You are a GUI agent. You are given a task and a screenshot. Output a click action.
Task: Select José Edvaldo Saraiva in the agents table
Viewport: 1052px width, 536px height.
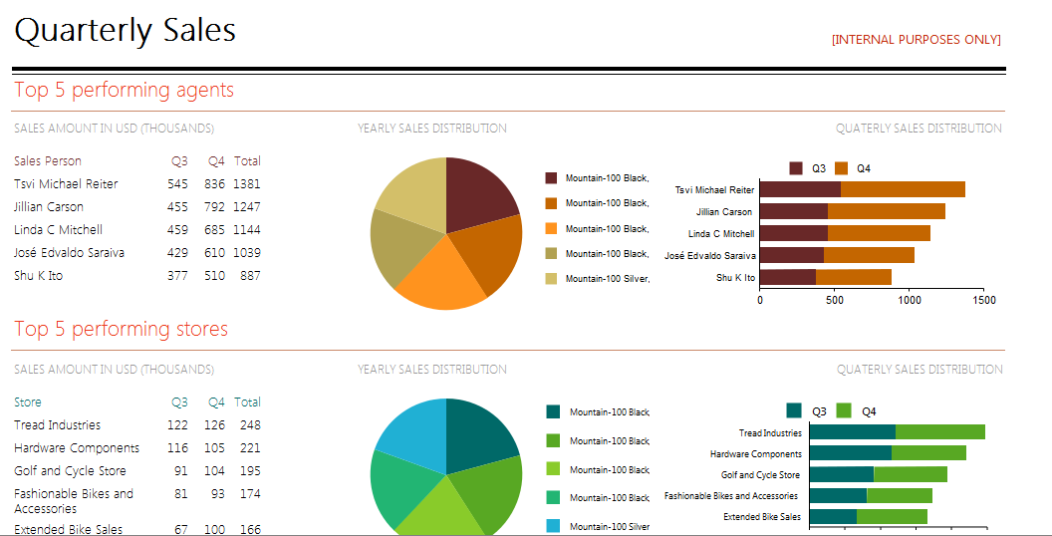pos(69,252)
